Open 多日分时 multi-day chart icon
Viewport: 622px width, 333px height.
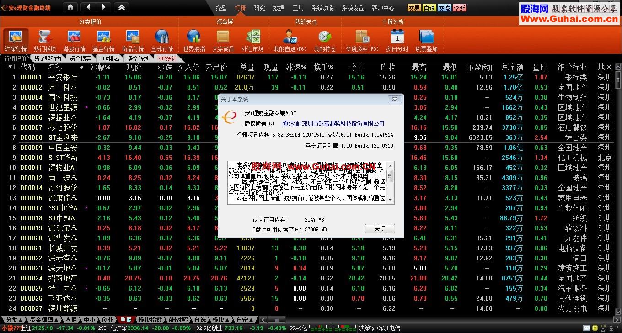[397, 41]
